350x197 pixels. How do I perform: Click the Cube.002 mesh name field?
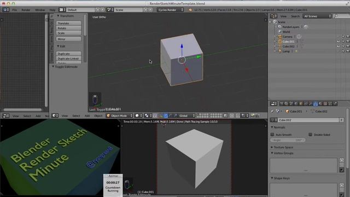click(308, 120)
